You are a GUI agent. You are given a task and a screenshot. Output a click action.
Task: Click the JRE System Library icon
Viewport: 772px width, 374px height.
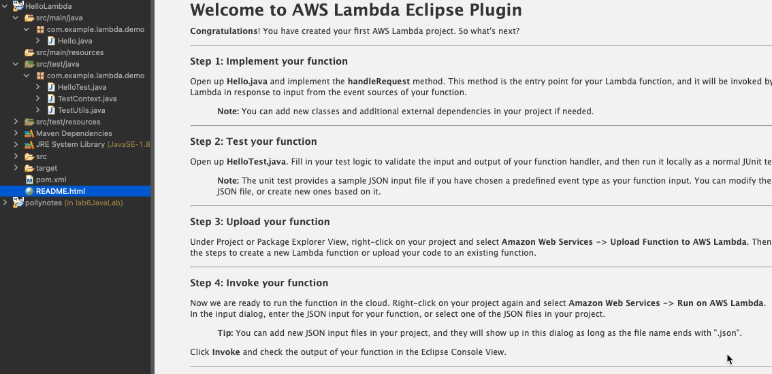[x=29, y=145]
